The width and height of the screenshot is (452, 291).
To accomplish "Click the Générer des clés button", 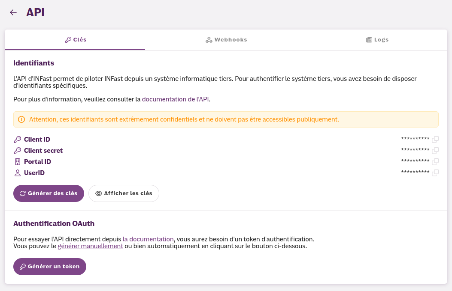I will pyautogui.click(x=49, y=193).
